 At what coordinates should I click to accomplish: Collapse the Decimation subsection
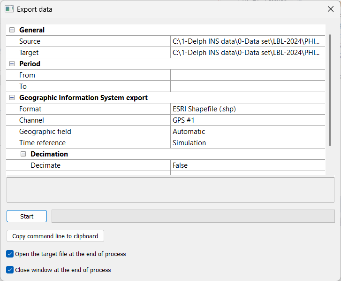pyautogui.click(x=23, y=154)
